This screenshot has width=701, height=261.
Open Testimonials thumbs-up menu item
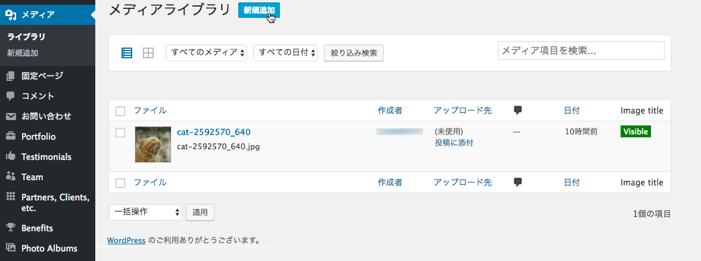point(46,157)
